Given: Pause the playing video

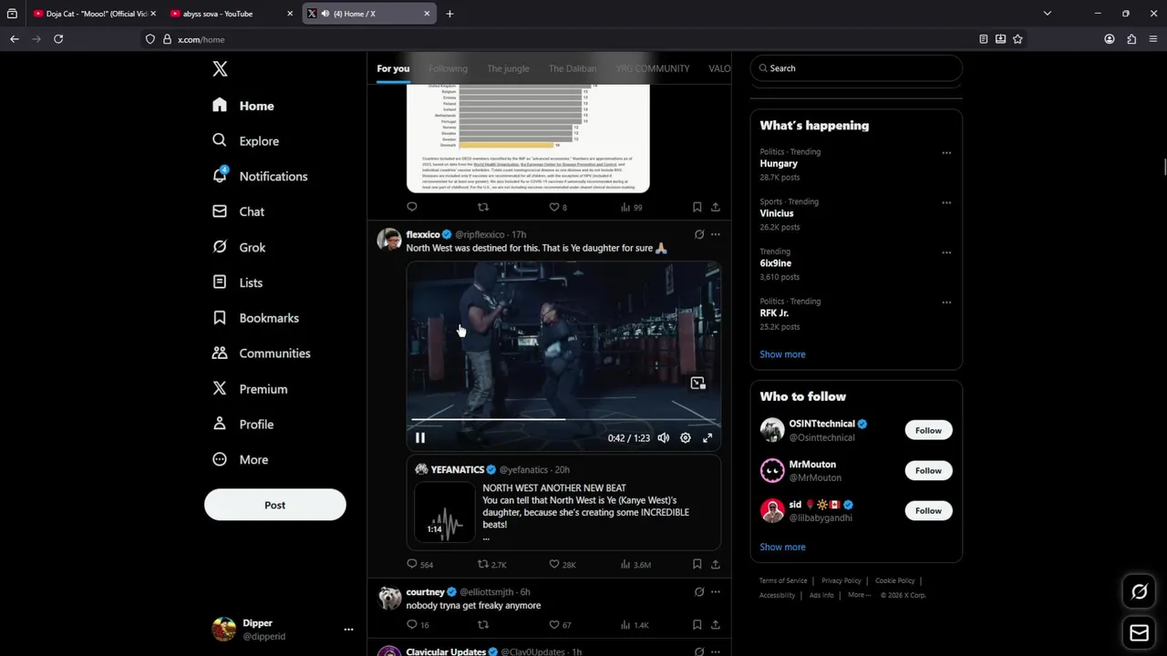Looking at the screenshot, I should 420,438.
